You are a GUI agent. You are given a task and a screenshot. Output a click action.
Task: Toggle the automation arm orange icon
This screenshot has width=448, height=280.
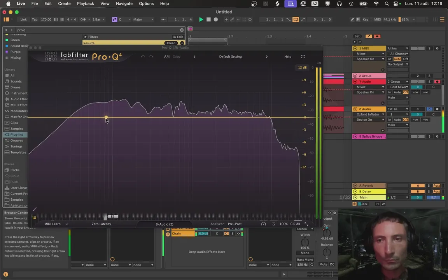(x=369, y=36)
